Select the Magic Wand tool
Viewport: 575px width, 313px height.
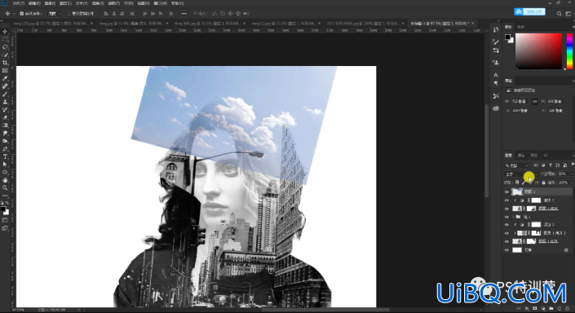coord(5,55)
